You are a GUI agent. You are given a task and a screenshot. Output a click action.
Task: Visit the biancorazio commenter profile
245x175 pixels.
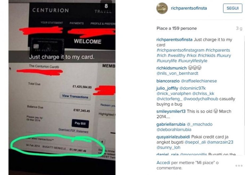click(168, 81)
